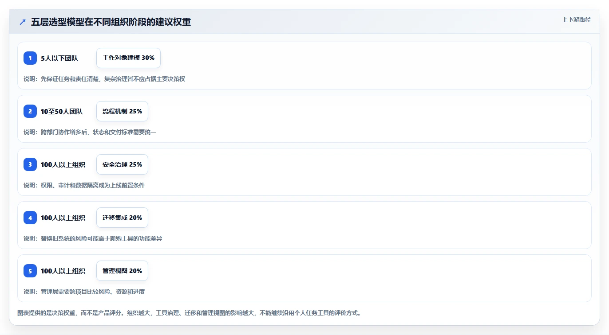Viewport: 609px width, 335px height.
Task: Click the arrow icon beside the title
Action: point(23,22)
